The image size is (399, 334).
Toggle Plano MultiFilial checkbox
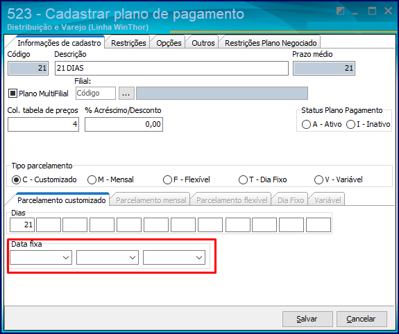[12, 94]
